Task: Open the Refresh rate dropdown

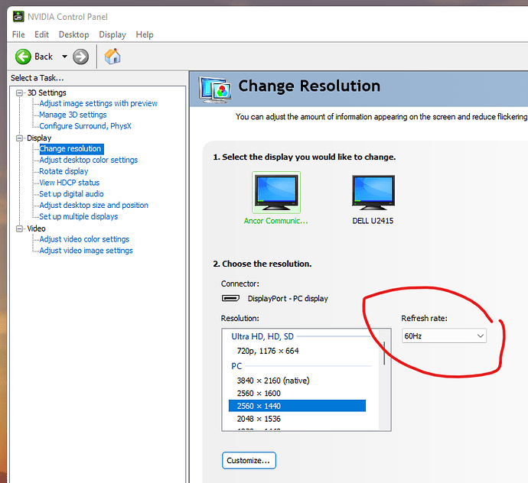Action: click(x=444, y=336)
